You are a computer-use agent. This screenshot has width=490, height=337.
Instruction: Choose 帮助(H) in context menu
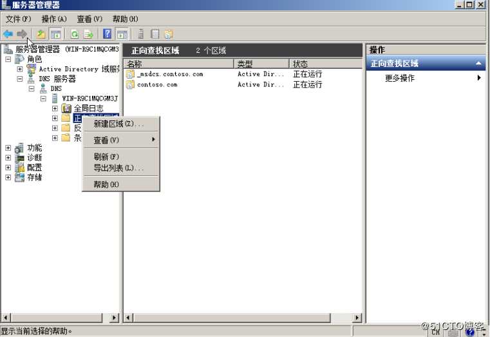(121, 184)
